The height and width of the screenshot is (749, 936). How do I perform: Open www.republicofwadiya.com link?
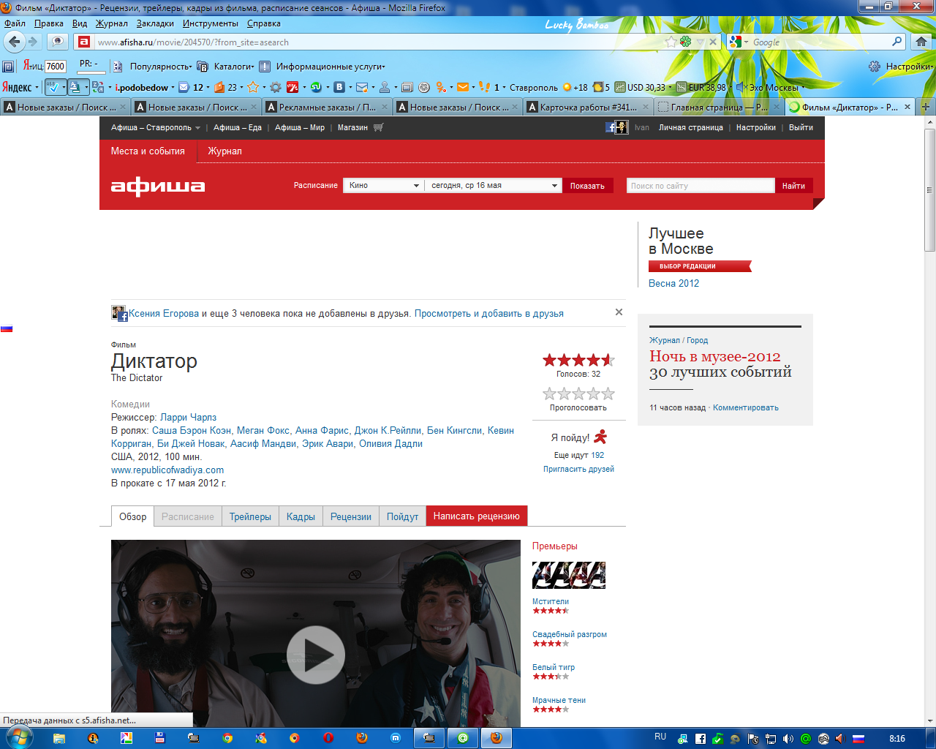167,470
